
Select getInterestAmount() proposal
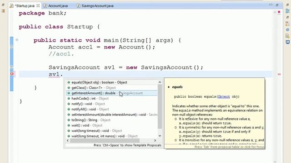(112, 93)
